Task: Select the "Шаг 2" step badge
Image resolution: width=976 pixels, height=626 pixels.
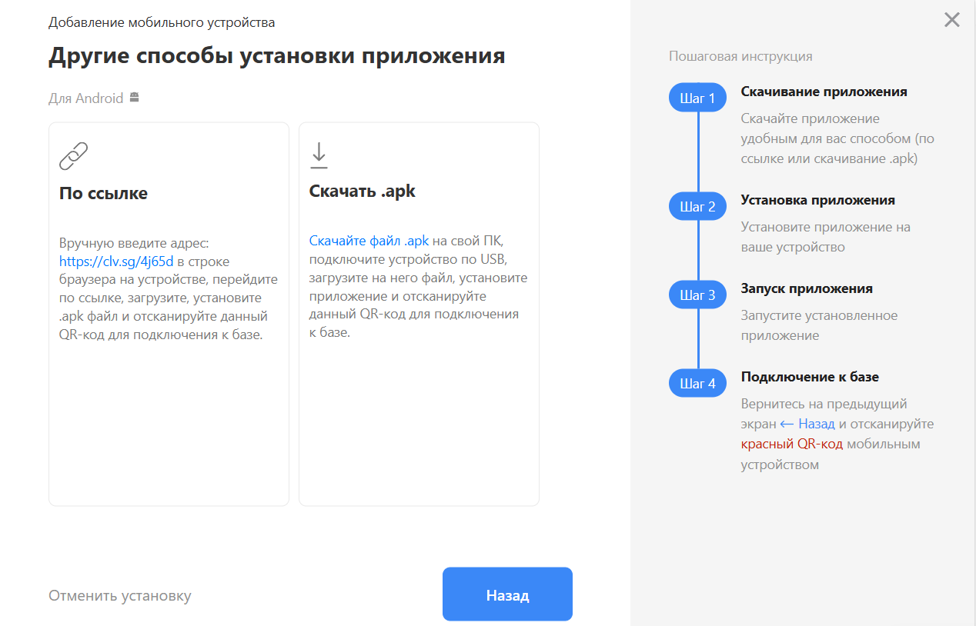Action: click(x=697, y=206)
